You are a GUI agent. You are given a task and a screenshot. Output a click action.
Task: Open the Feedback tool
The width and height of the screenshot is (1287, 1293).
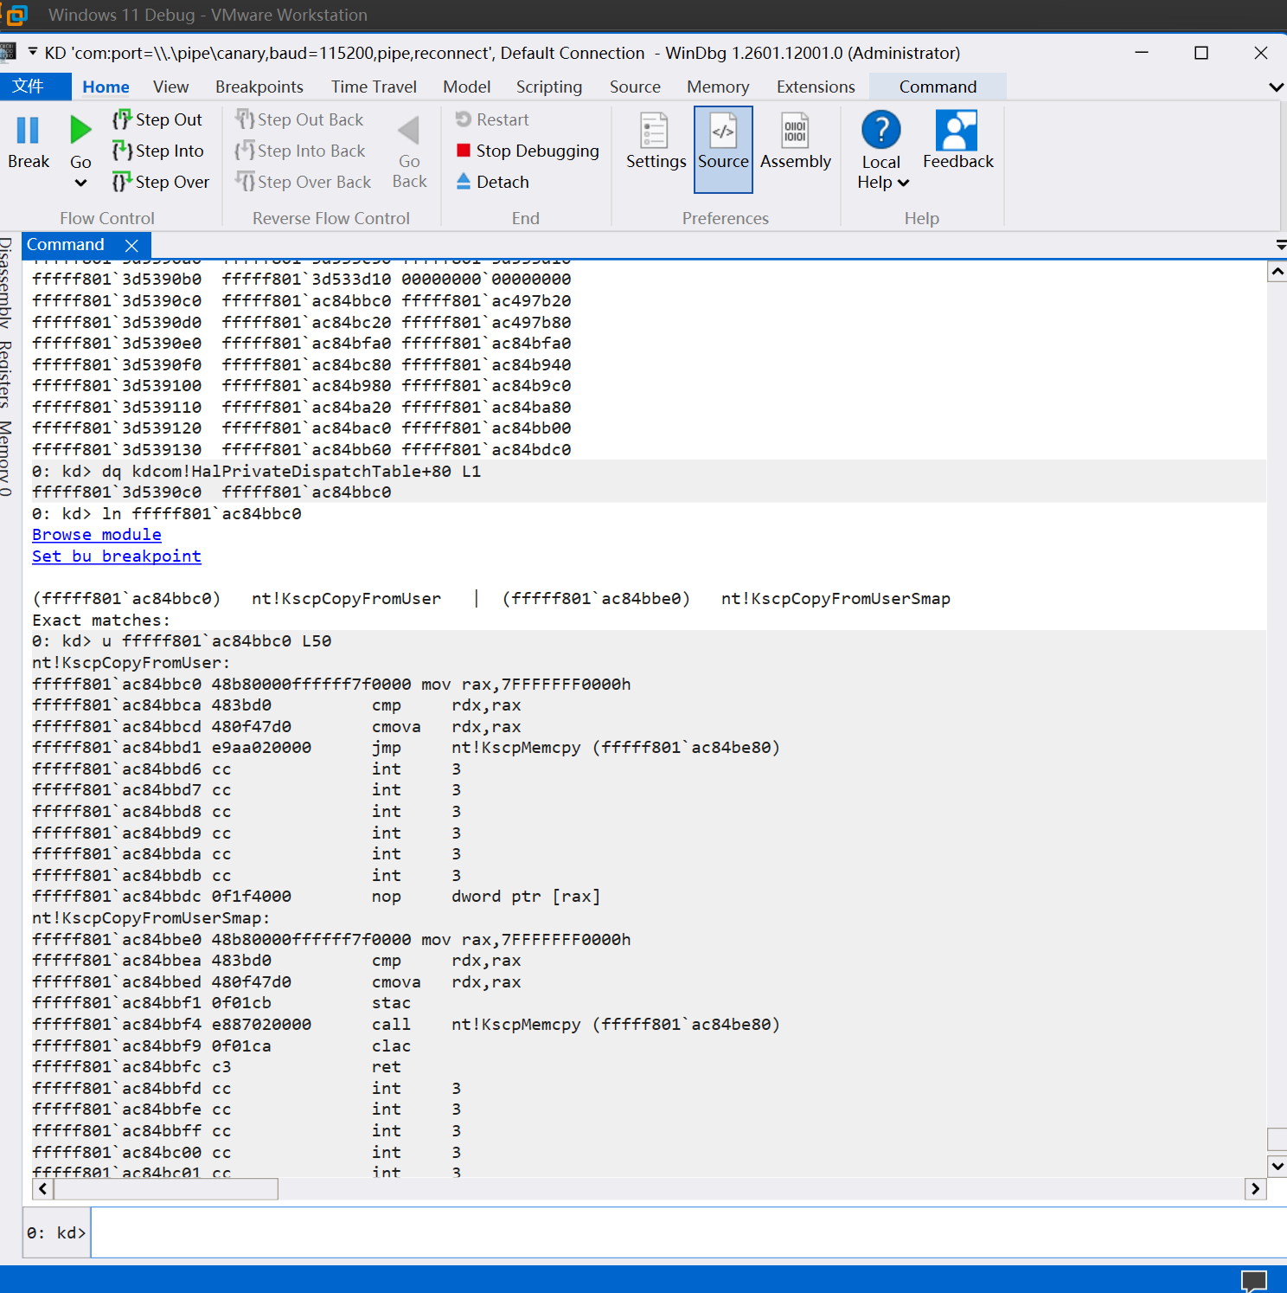[957, 140]
